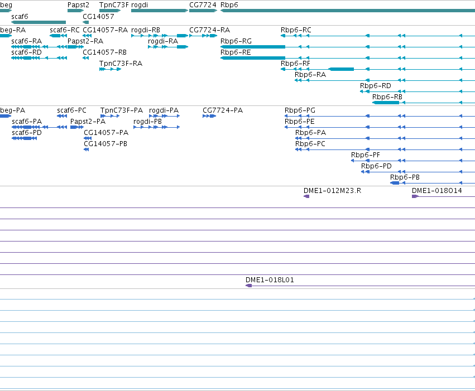Select the DME1-012M23.R clone feature
475x391 pixels.
306,196
